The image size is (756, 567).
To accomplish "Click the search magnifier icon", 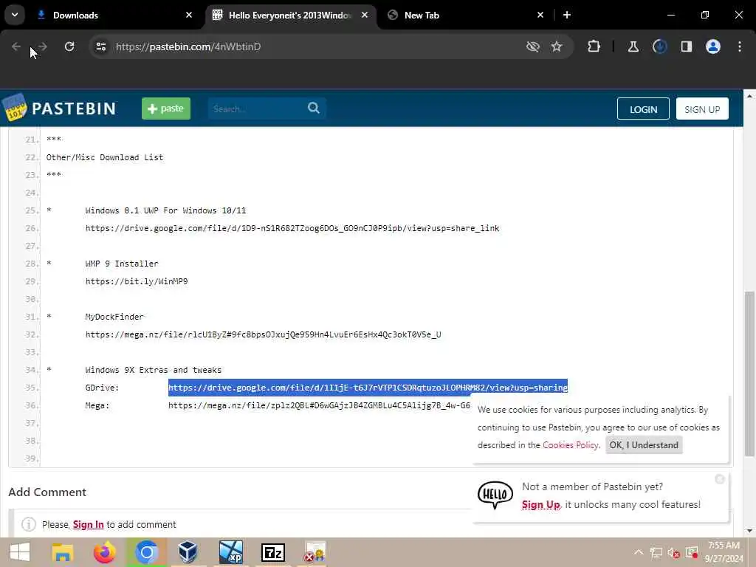I will [x=313, y=108].
